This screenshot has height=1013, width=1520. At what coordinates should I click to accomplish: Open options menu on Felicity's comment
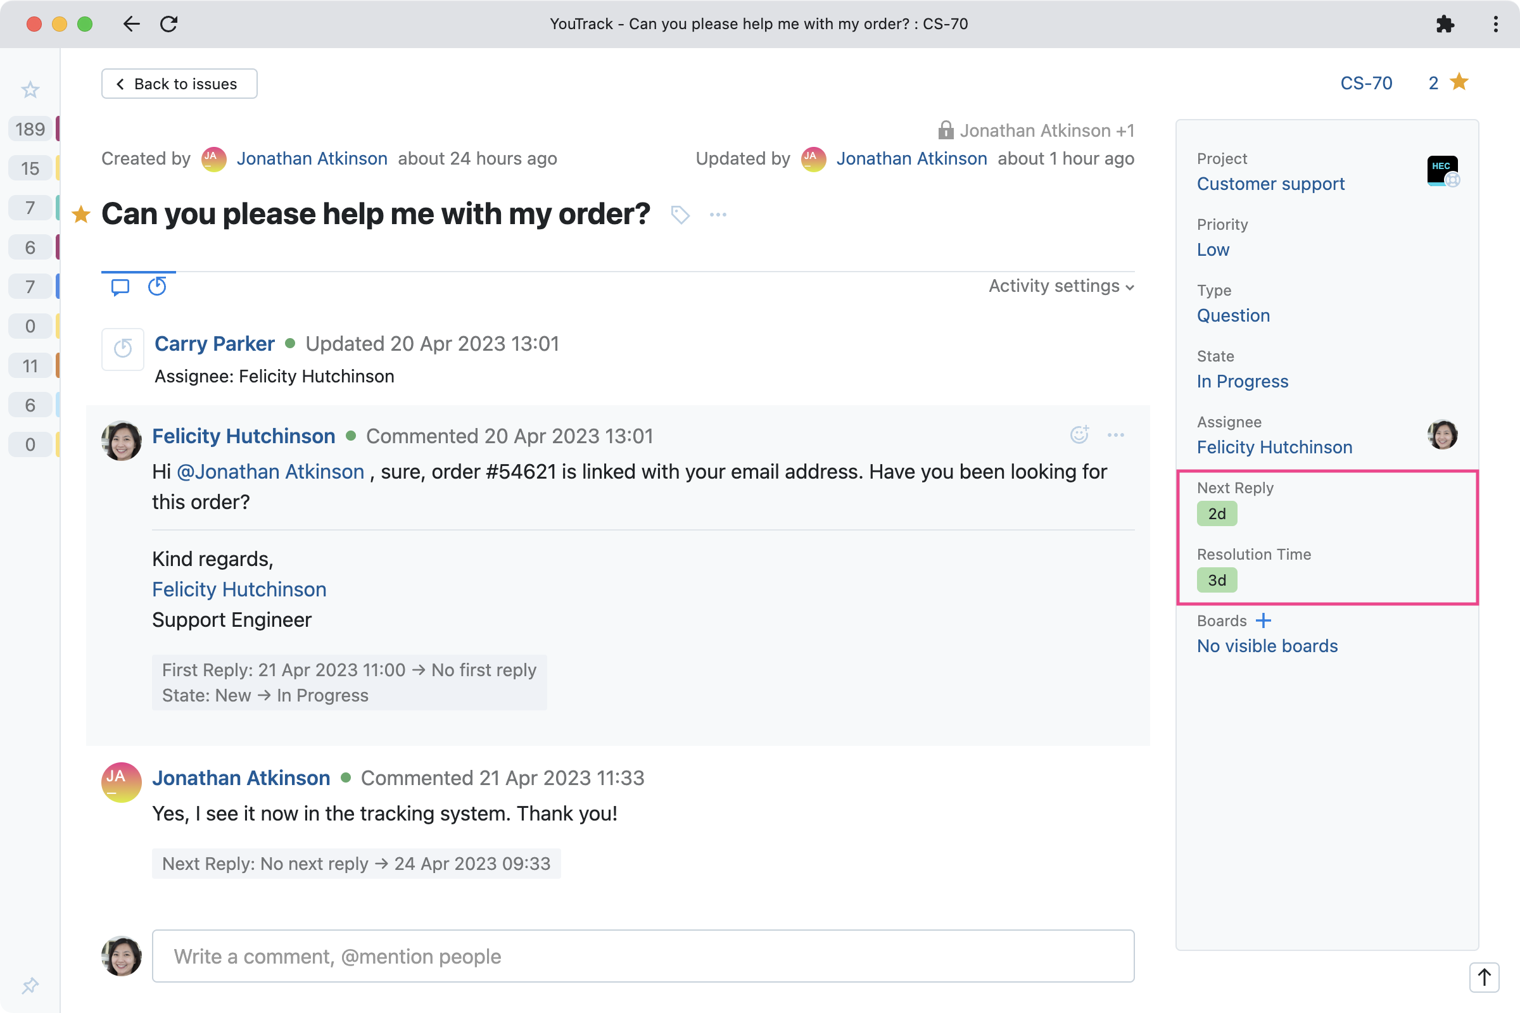(1116, 435)
